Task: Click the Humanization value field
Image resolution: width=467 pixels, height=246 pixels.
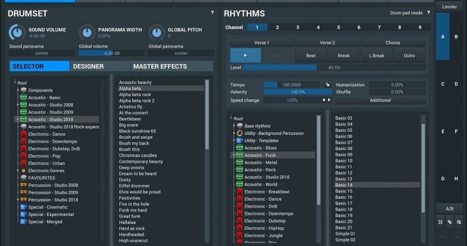Action: 397,85
